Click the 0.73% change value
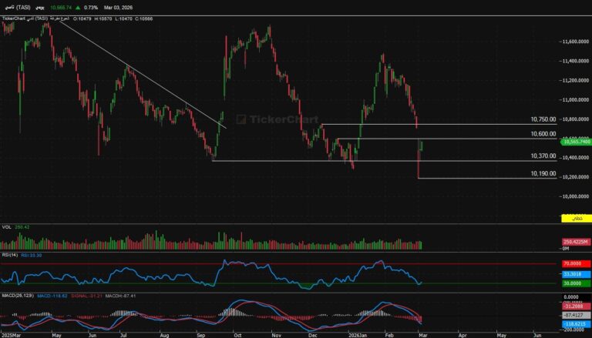Viewport: 592px width, 338px height. click(x=92, y=8)
